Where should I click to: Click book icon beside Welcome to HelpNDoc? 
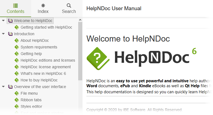[10, 21]
